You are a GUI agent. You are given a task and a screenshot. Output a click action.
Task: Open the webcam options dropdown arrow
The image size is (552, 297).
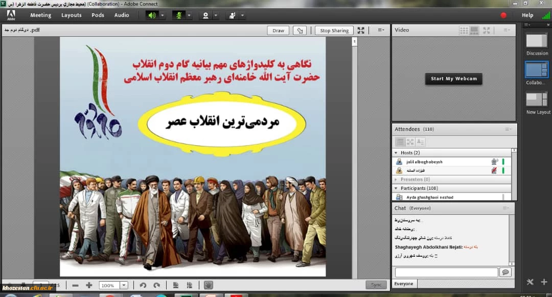[215, 15]
